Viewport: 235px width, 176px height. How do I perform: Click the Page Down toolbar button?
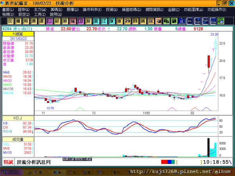pyautogui.click(x=205, y=21)
